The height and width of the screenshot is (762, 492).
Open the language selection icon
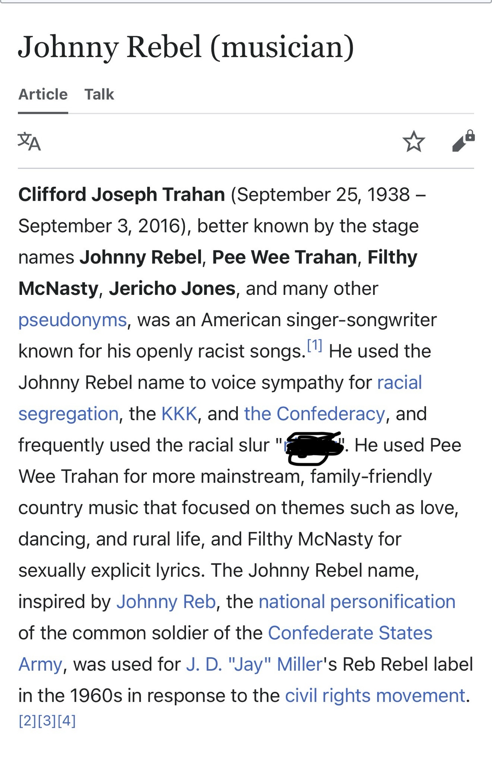29,142
